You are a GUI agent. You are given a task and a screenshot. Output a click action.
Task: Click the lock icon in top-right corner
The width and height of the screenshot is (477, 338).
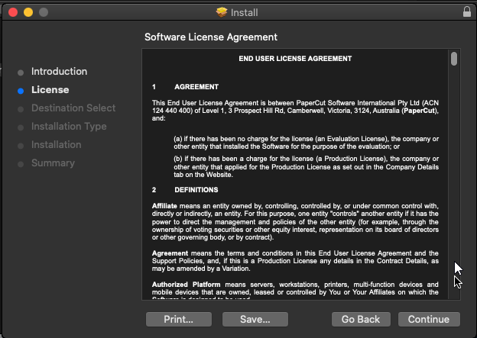pos(467,12)
